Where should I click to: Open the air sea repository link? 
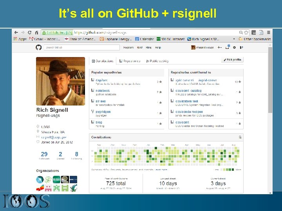(101, 101)
